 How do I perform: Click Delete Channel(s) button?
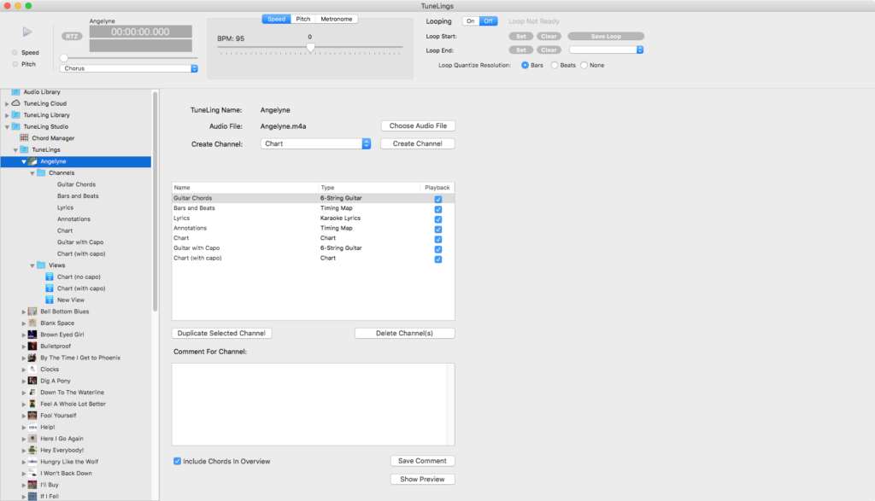(x=404, y=333)
